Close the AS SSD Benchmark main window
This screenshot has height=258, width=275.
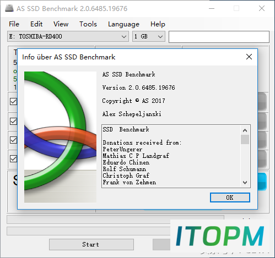click(262, 8)
